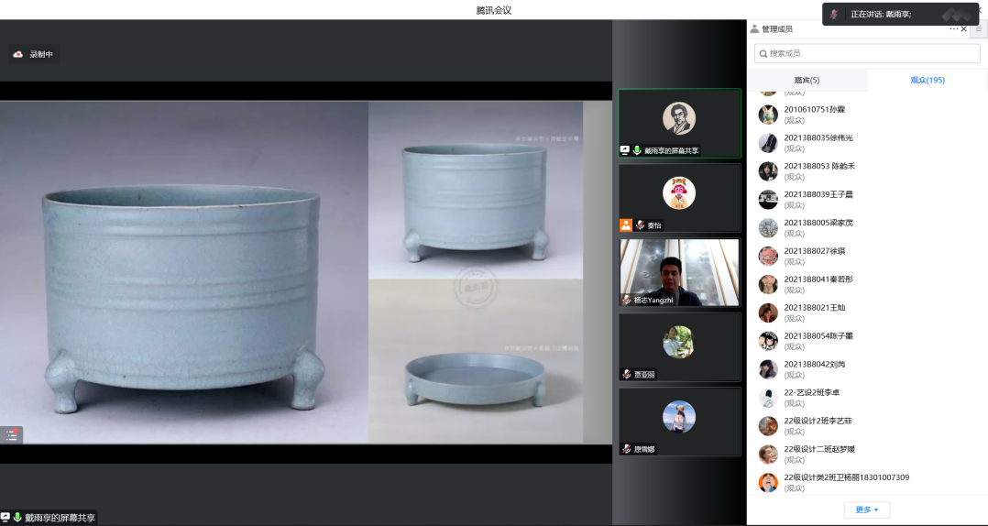The width and height of the screenshot is (988, 526).
Task: Toggle muted microphone on 秦怡 tile
Action: (x=640, y=225)
